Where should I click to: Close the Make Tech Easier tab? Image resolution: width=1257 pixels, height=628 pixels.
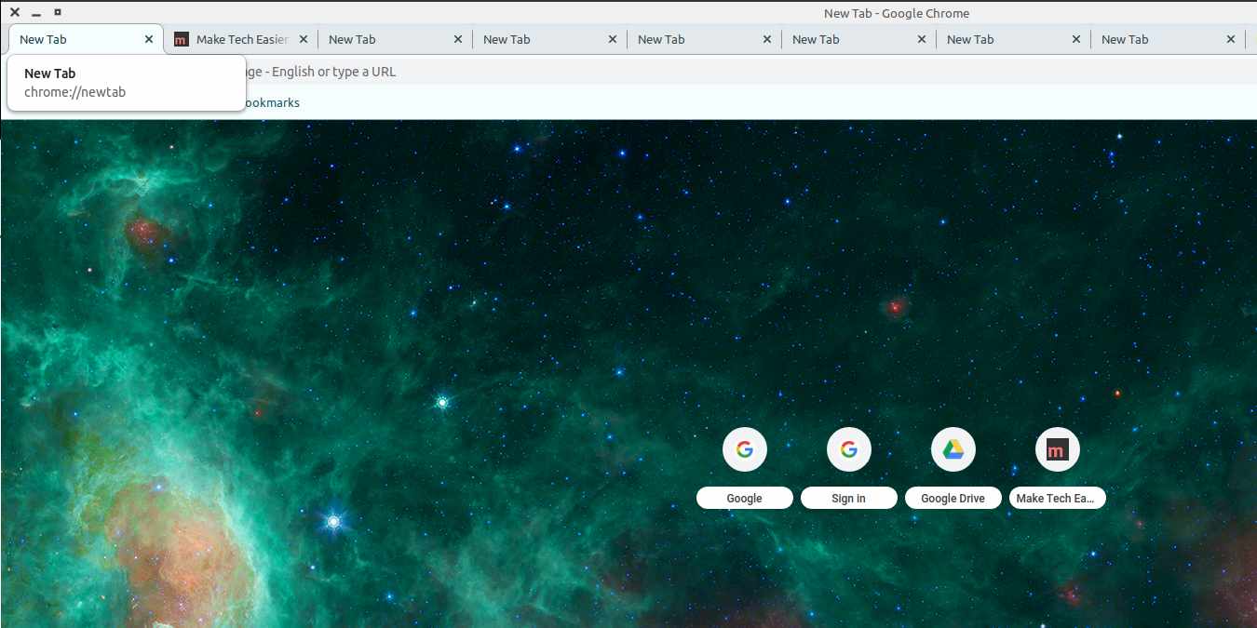click(304, 39)
